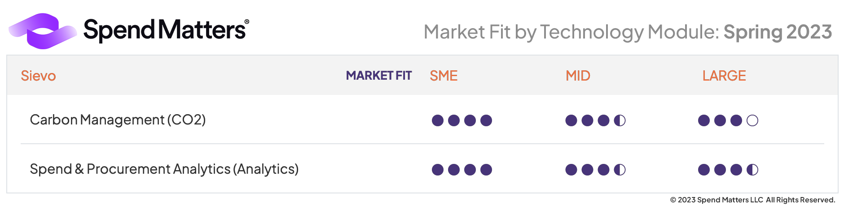Click the Sievo vendor name
This screenshot has width=844, height=210.
pyautogui.click(x=39, y=76)
